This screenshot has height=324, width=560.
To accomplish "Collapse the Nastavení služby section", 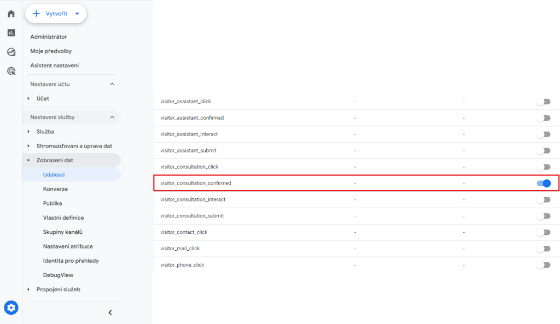I will 112,117.
